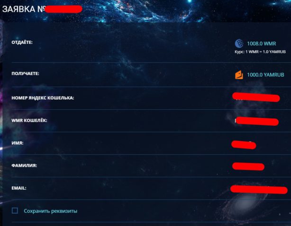Click the redacted WMR wallet value
The height and width of the screenshot is (226, 291).
pyautogui.click(x=257, y=121)
